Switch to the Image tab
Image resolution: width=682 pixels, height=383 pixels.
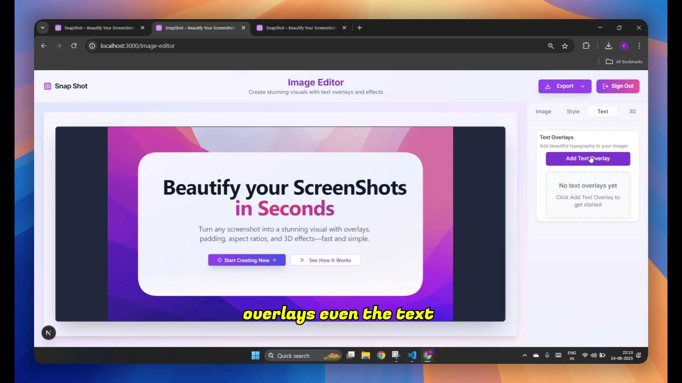tap(543, 111)
